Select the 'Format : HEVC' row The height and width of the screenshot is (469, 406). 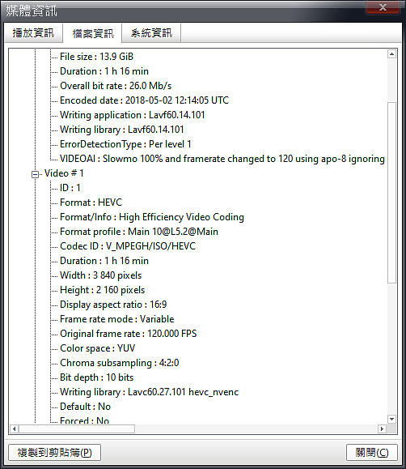point(91,203)
